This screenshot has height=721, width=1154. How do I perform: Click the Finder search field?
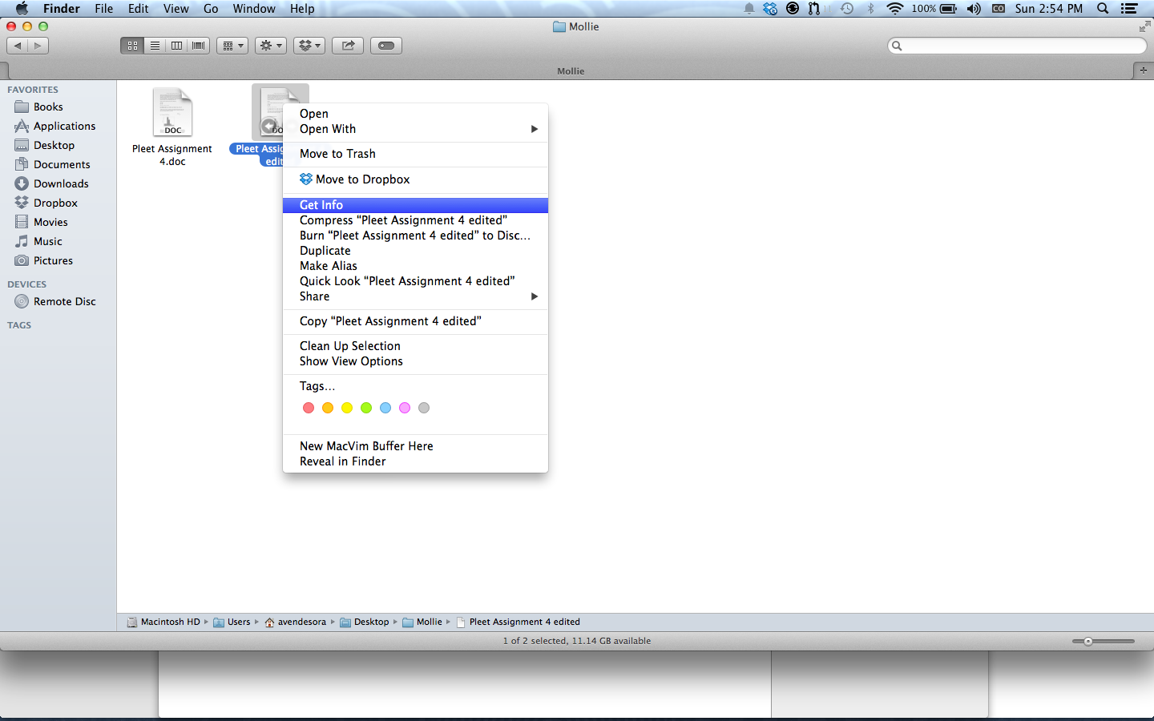[1018, 46]
